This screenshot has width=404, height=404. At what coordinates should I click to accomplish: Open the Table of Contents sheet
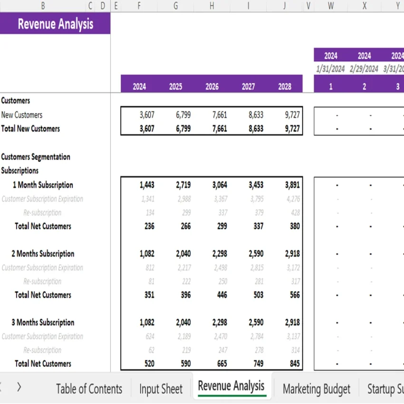(89, 389)
